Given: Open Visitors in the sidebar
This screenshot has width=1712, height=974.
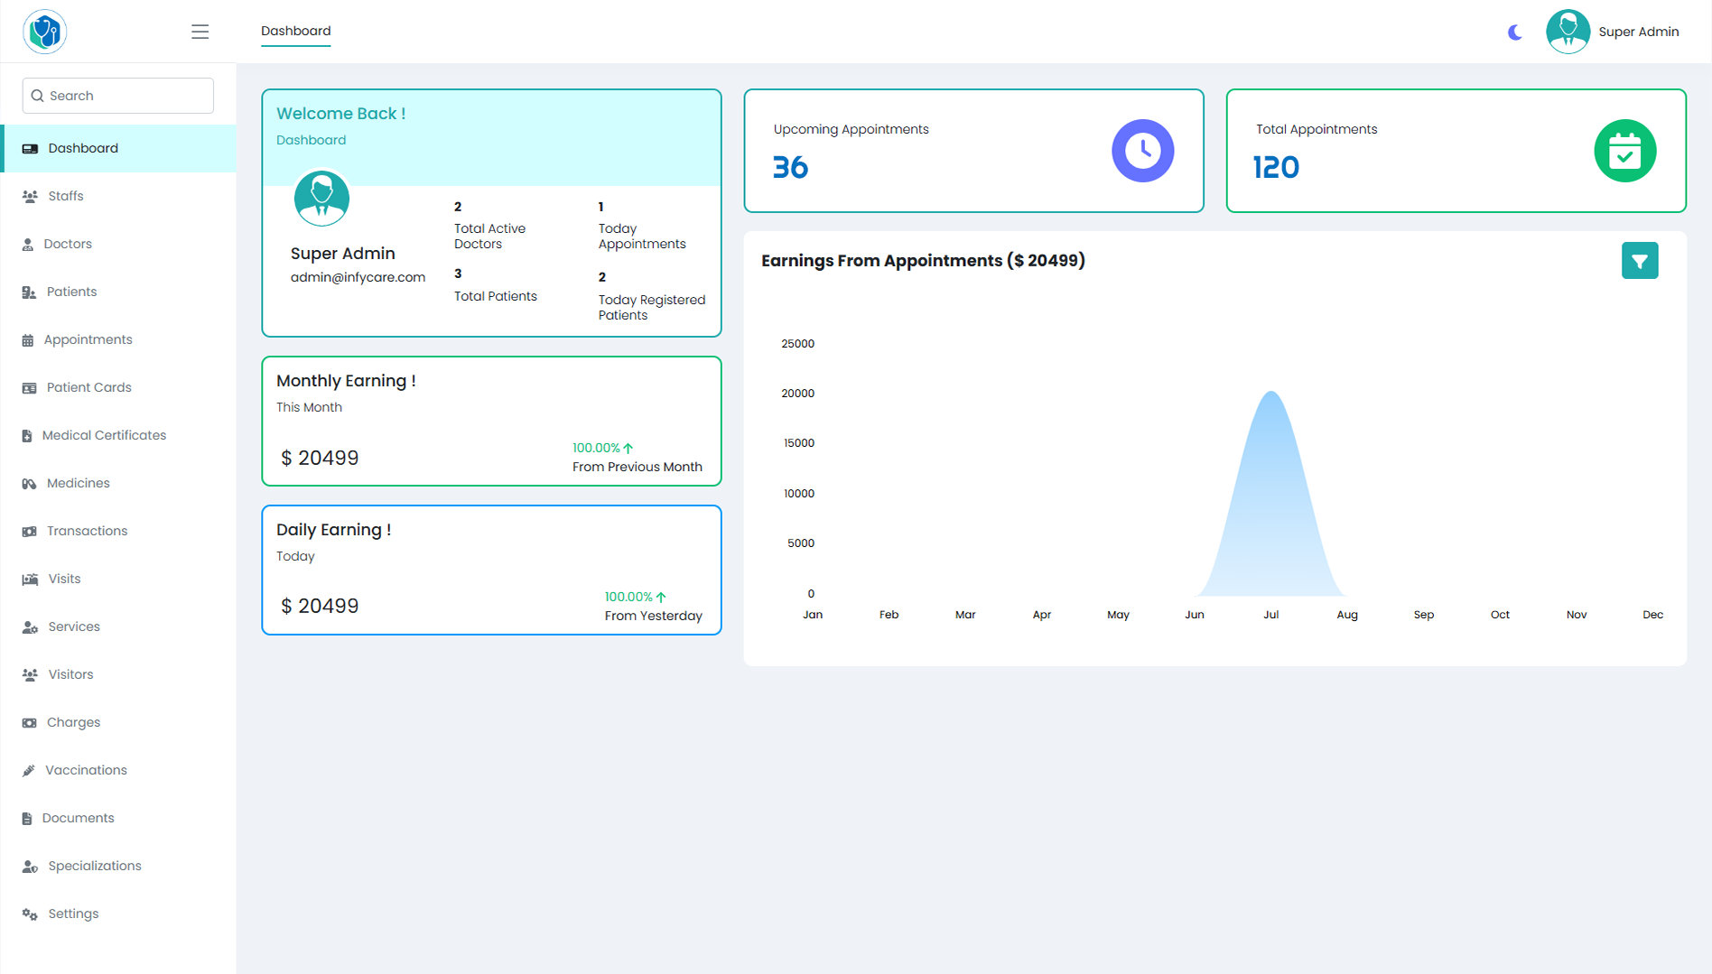Looking at the screenshot, I should click(x=118, y=674).
